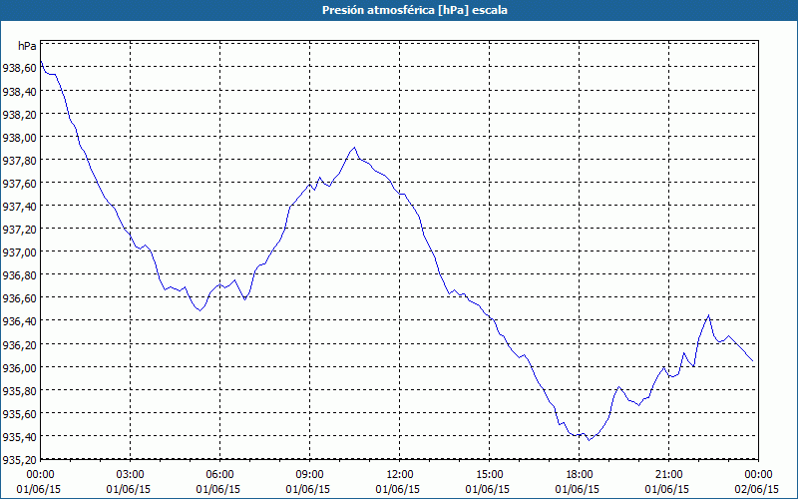This screenshot has height=499, width=798.
Task: Click the 936,80 y-axis label
Action: coord(19,275)
